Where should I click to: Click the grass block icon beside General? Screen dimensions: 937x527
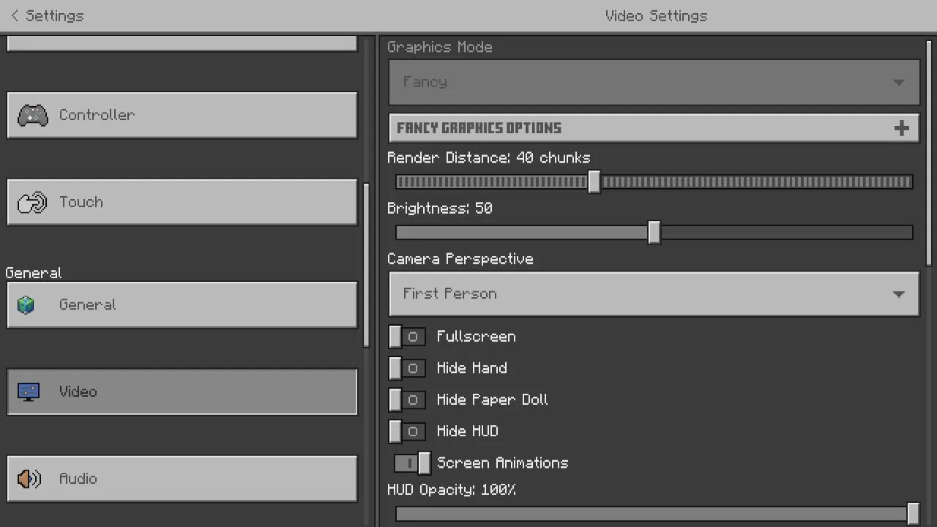pos(26,304)
